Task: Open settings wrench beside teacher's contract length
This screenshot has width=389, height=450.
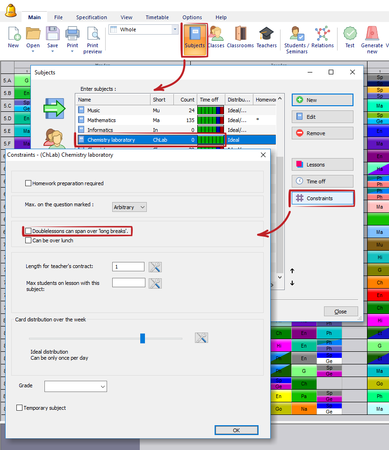Action: point(155,267)
